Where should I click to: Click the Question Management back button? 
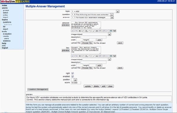38,89
